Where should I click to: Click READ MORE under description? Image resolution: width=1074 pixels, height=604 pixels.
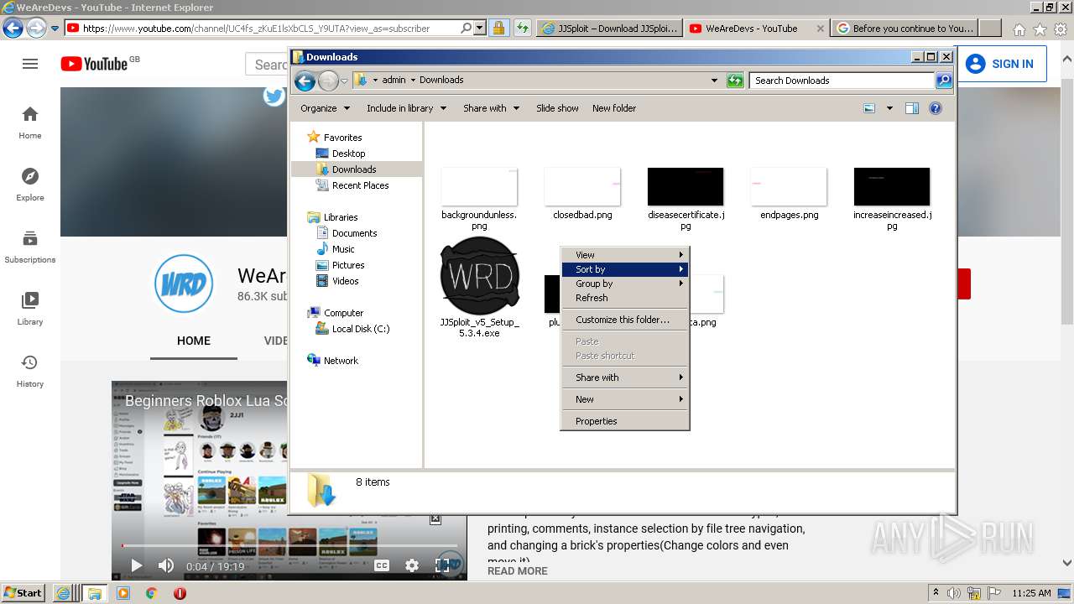pos(518,570)
